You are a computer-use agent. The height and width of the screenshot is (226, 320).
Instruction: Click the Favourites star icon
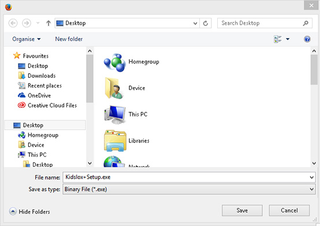coord(17,55)
